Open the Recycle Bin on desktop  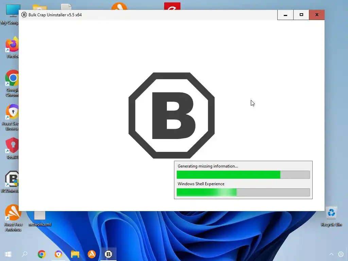331,216
